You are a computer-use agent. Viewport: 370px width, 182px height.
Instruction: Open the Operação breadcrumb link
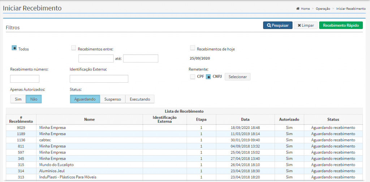323,9
